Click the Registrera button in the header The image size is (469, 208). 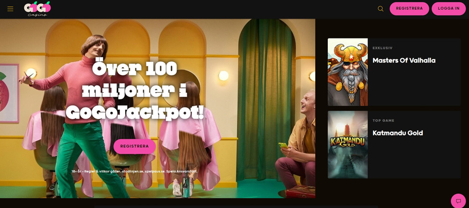coord(409,9)
